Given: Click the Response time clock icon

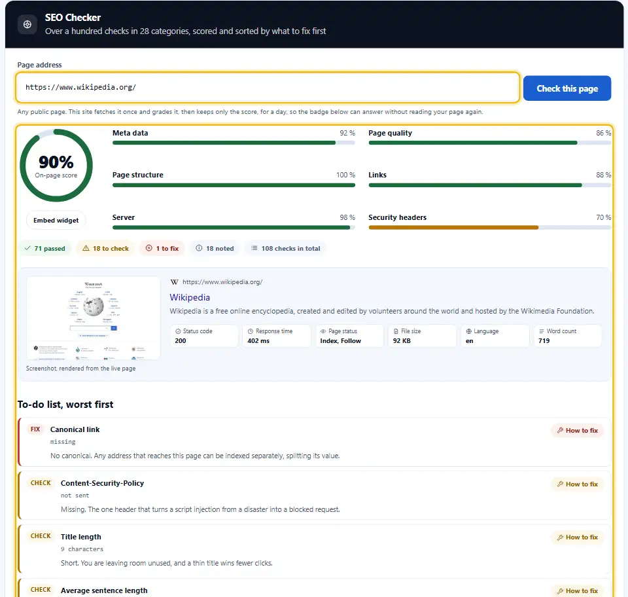Looking at the screenshot, I should (251, 331).
